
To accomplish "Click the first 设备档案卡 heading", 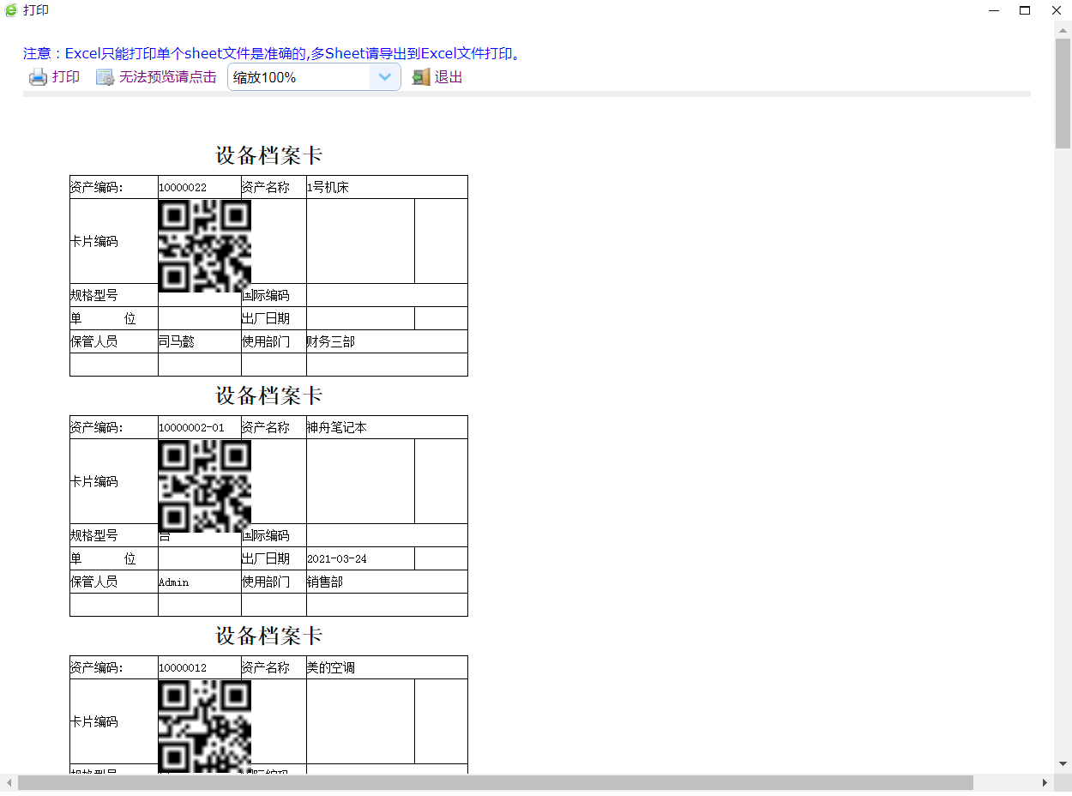I will tap(268, 155).
